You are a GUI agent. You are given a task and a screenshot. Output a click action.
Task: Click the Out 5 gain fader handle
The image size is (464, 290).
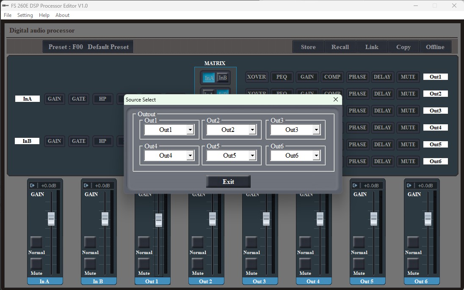click(374, 219)
